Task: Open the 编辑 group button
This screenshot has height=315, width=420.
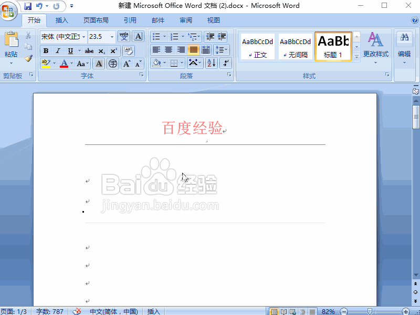Action: (404, 48)
